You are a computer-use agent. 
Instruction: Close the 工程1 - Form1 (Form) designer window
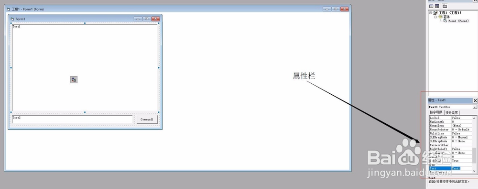345,9
